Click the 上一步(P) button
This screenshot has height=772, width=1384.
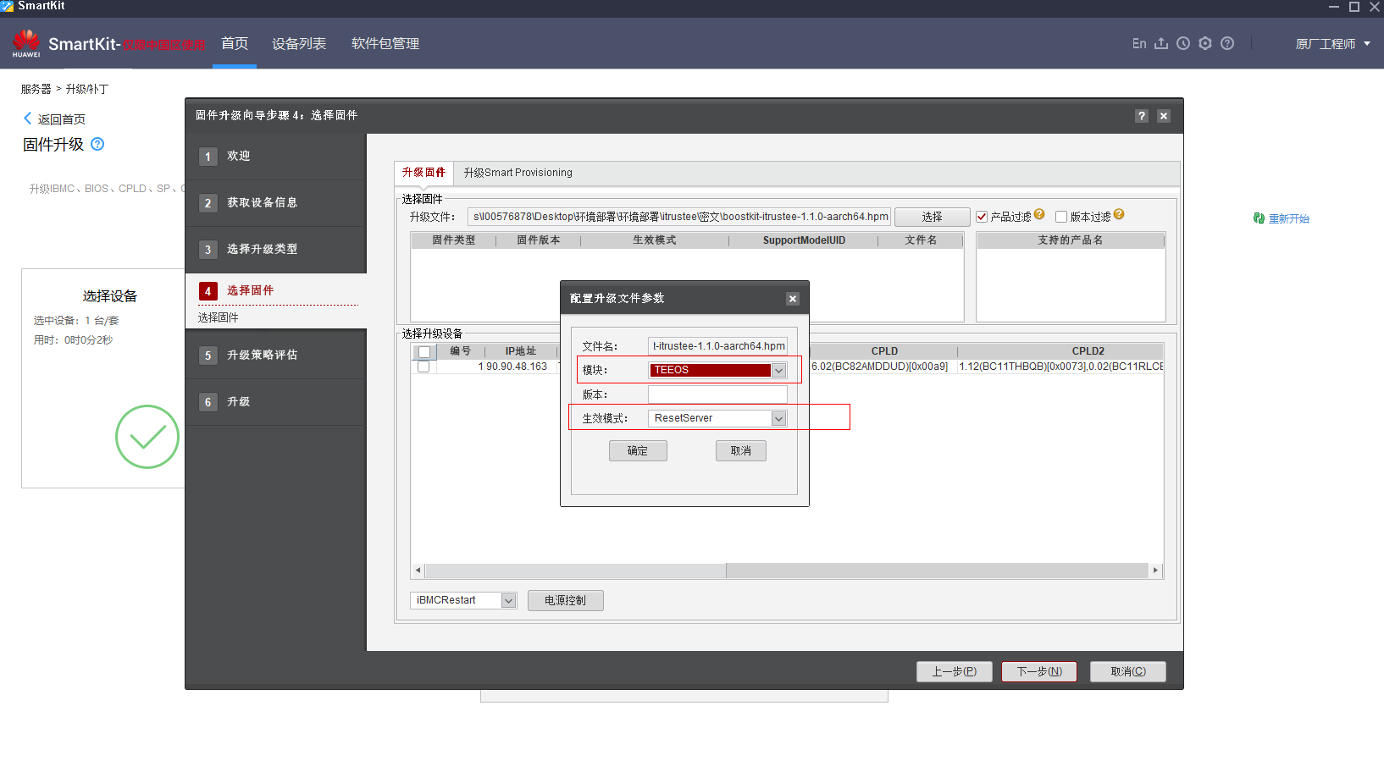click(x=955, y=672)
